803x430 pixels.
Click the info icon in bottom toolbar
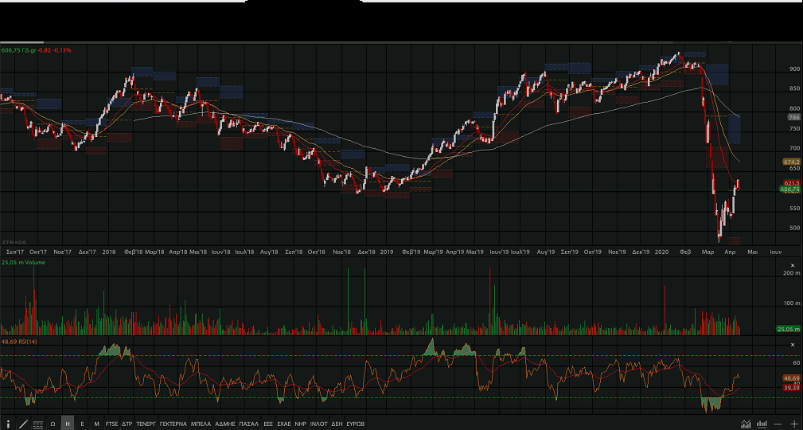tap(8, 424)
